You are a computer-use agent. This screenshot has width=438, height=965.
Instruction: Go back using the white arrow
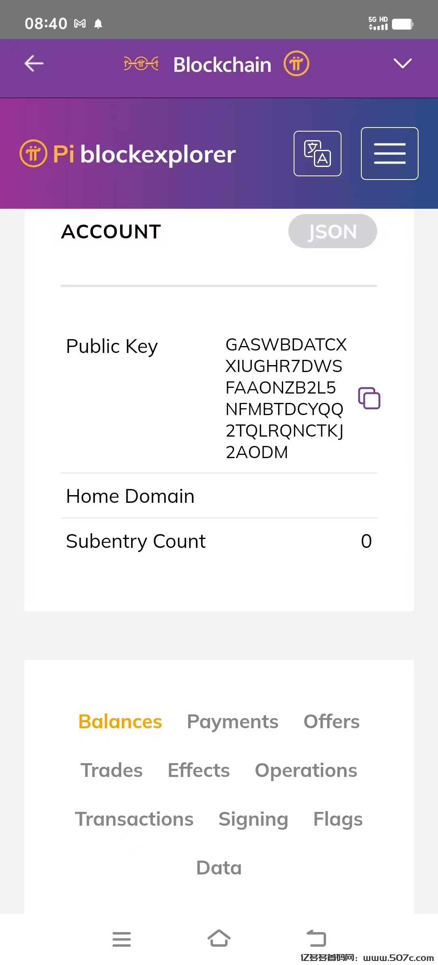(x=34, y=63)
